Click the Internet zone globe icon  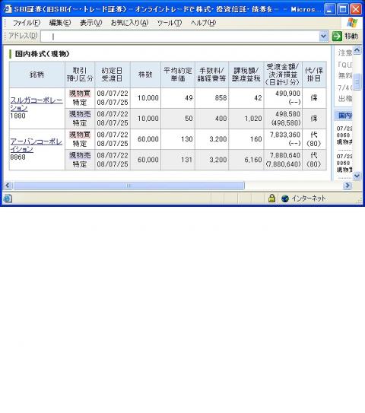[285, 199]
